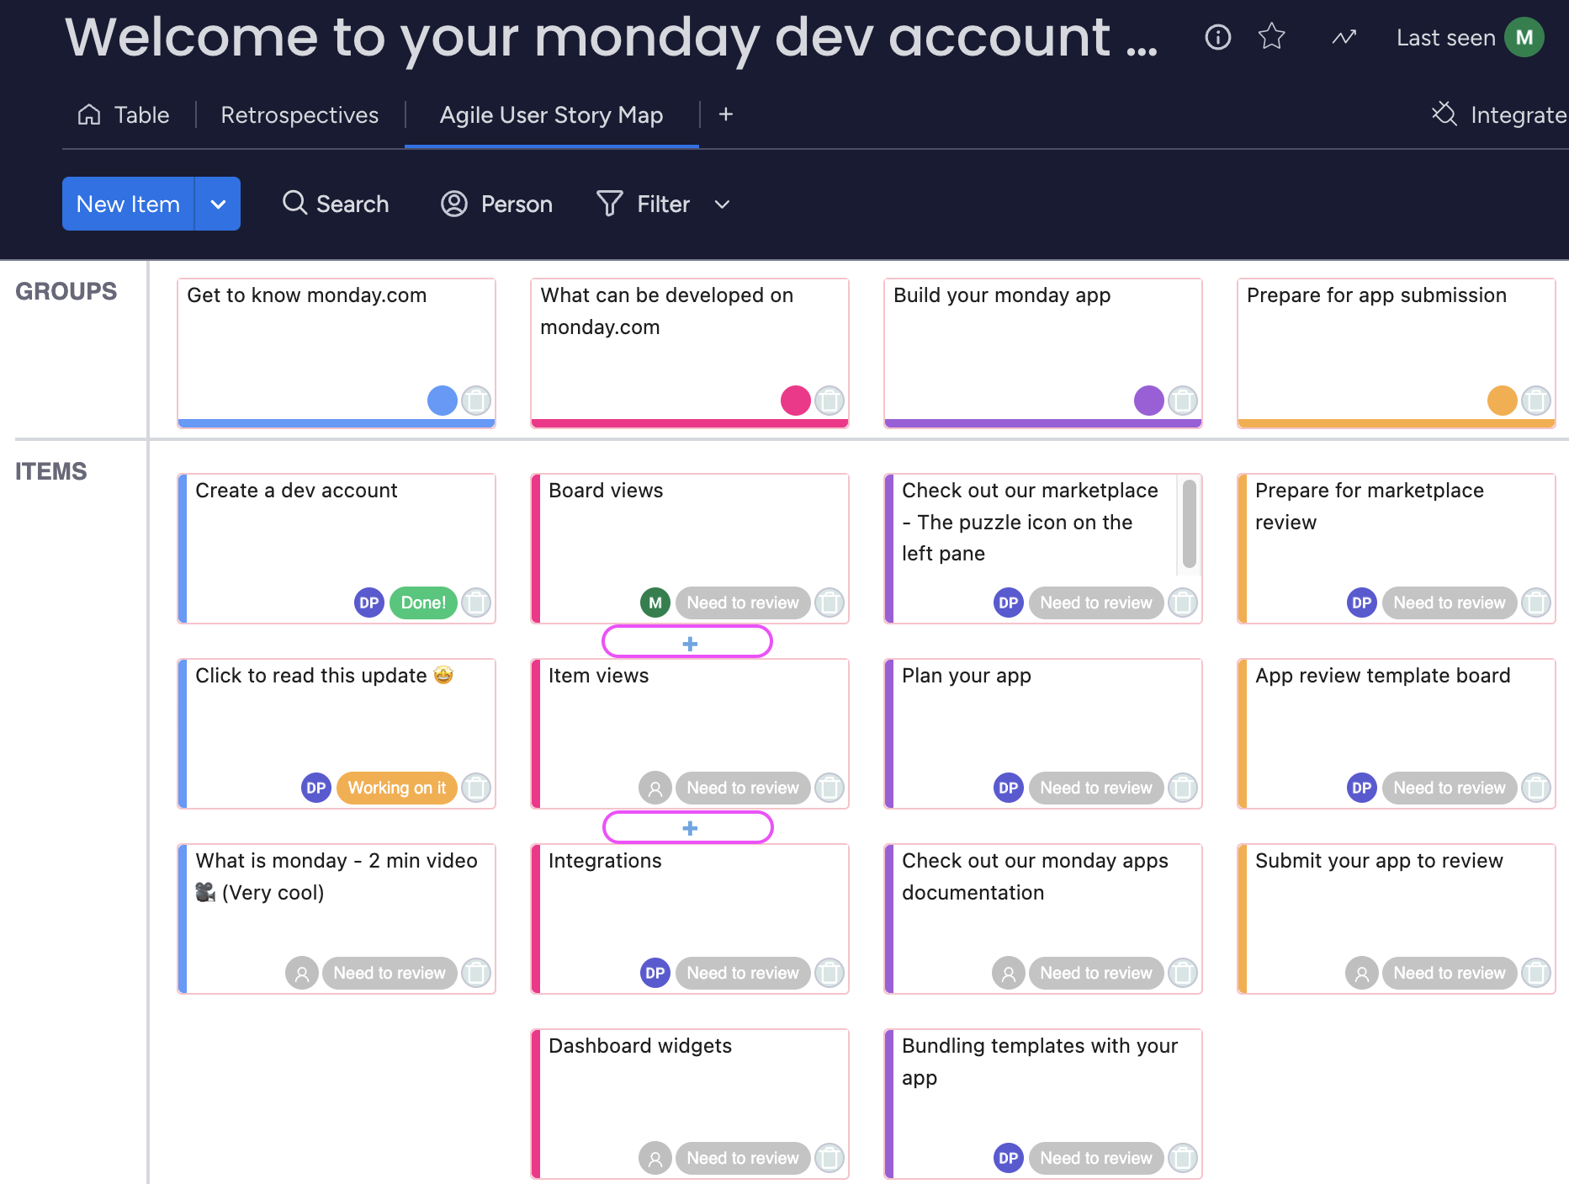Viewport: 1569px width, 1184px height.
Task: Click trash icon on Integrations card
Action: (x=830, y=973)
